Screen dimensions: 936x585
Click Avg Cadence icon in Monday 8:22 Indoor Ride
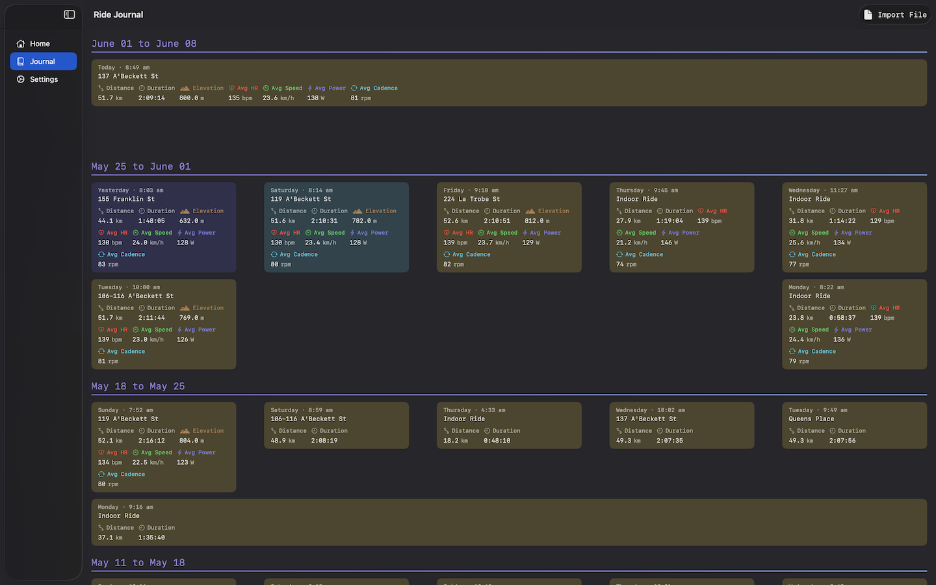pos(792,351)
